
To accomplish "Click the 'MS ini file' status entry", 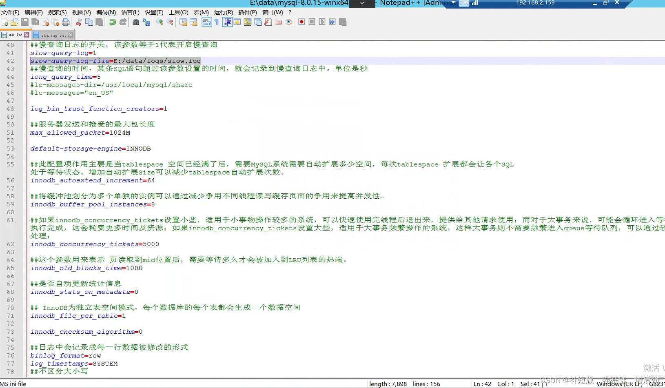I will point(13,384).
